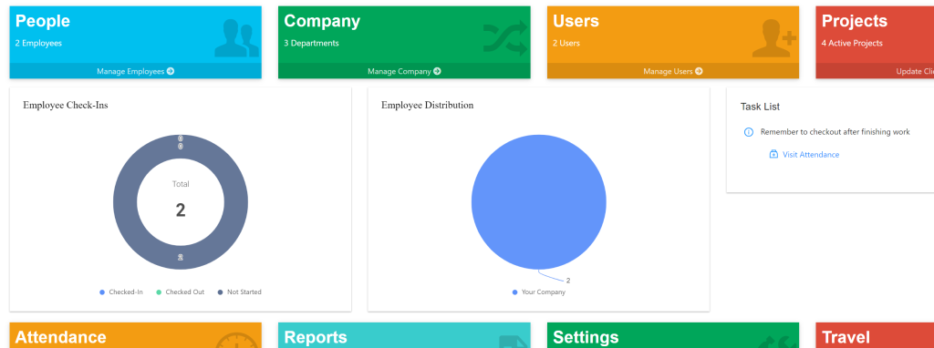Open the Projects card update link
The width and height of the screenshot is (934, 348).
pyautogui.click(x=915, y=71)
